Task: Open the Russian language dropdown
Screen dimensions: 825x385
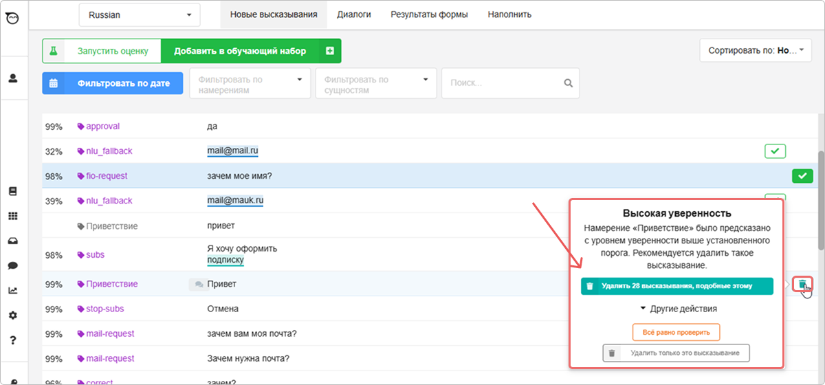Action: (x=140, y=15)
